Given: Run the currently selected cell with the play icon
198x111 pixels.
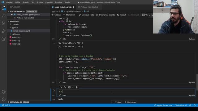Looking at the screenshot, I should 54,90.
